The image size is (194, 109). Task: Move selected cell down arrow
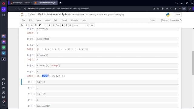click(49, 25)
